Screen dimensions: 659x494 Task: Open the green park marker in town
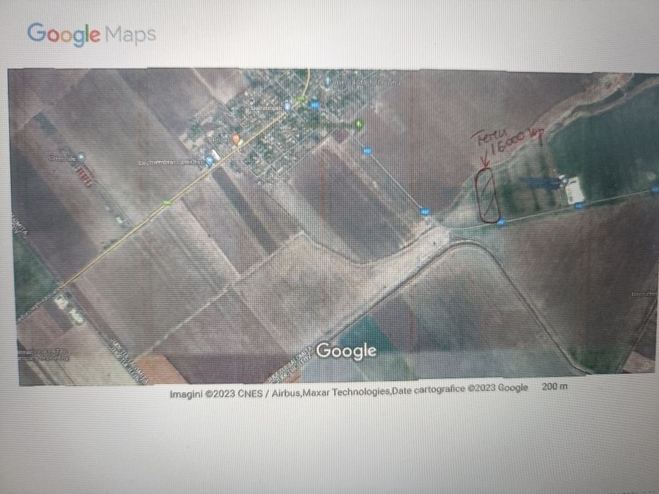pos(359,124)
